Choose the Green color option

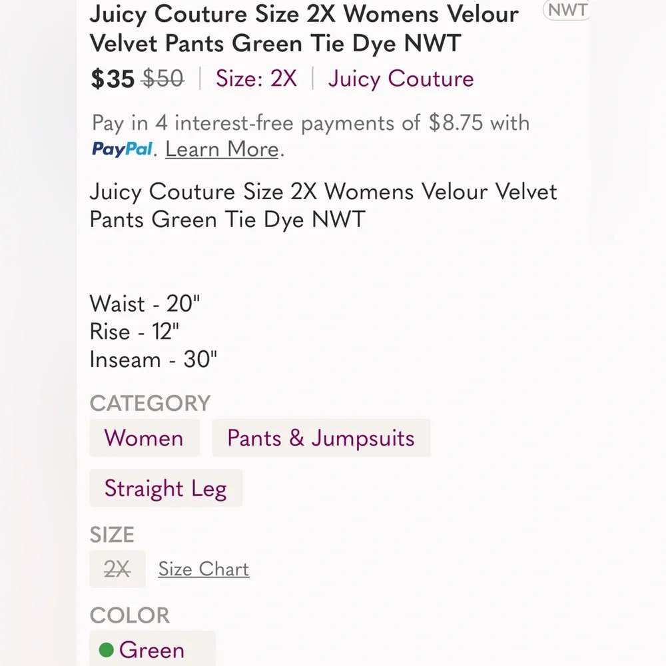coord(152,649)
